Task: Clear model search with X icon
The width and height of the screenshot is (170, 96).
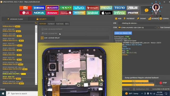Action: pyautogui.click(x=4, y=23)
